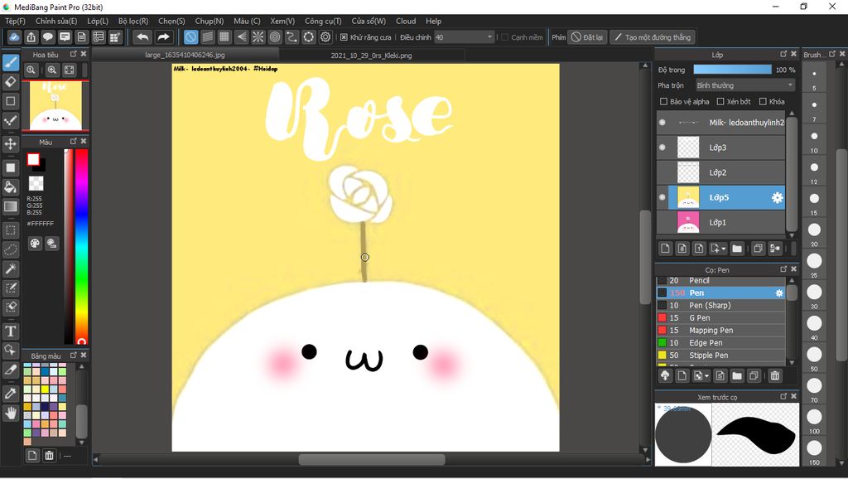The image size is (848, 479).
Task: Open the Bộ lọc(R) menu
Action: 133,21
